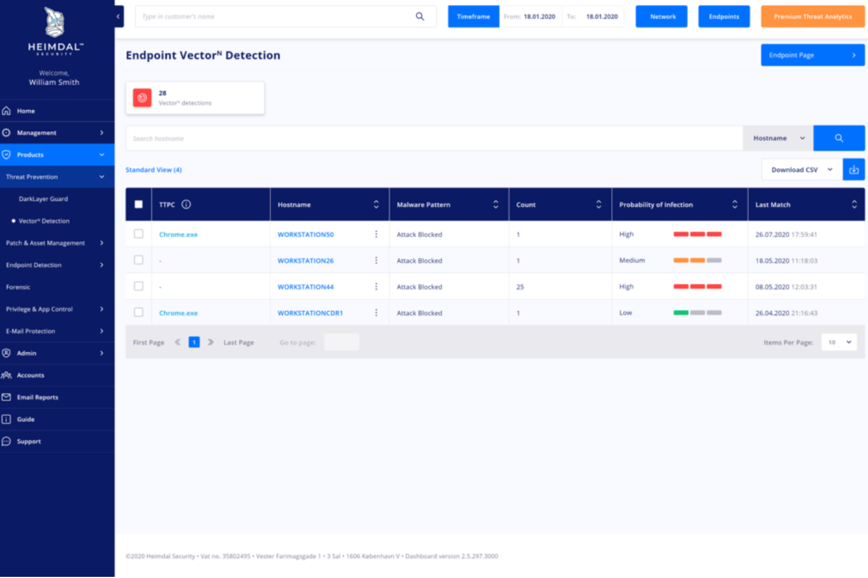Click the Standard View (4) link
868x578 pixels.
(154, 170)
